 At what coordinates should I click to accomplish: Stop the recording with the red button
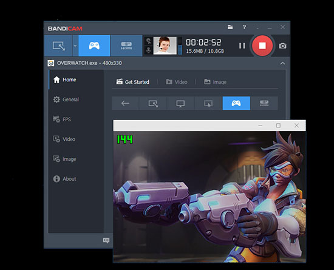point(262,46)
